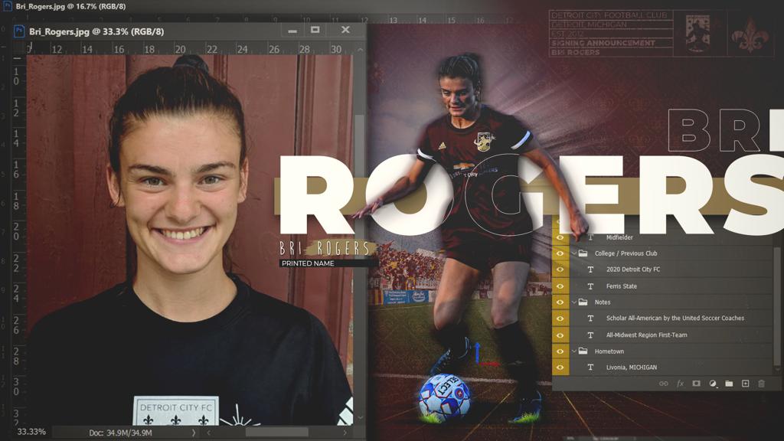
Task: Toggle visibility of Ferris State layer
Action: (x=560, y=286)
